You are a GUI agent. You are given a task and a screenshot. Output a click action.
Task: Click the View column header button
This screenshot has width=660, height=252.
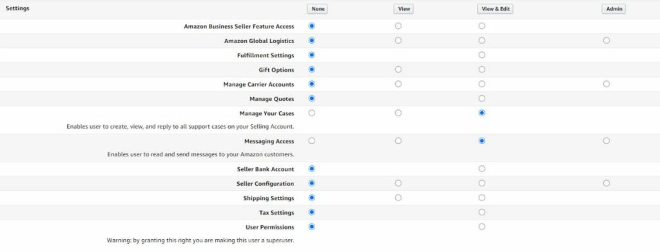click(403, 9)
